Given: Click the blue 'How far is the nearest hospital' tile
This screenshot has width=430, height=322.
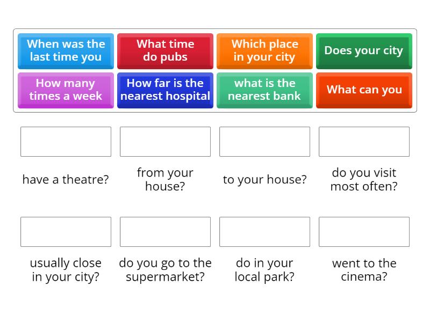Looking at the screenshot, I should 165,90.
